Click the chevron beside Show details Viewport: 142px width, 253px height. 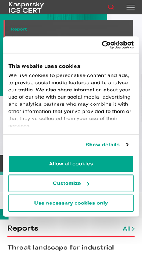click(128, 145)
